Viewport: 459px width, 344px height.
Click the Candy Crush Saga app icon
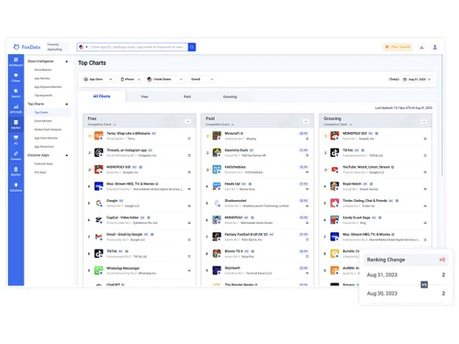pos(334,219)
